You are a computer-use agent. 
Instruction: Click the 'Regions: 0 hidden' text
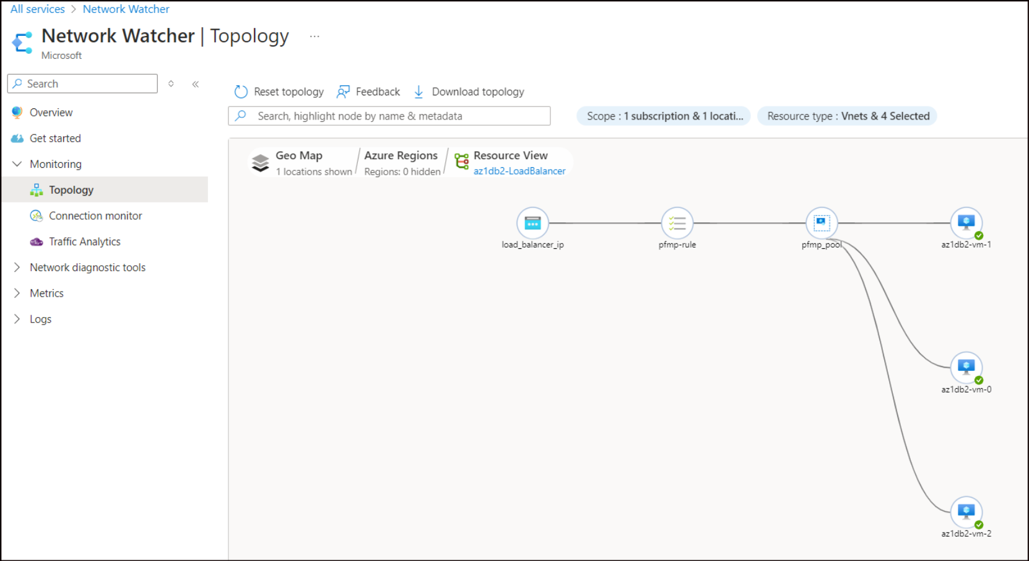[x=402, y=172]
